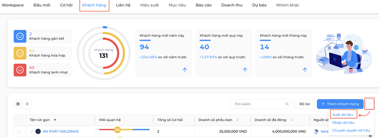Click the yellow neutral face Khách hàng hòa hợp icon

click(x=20, y=53)
